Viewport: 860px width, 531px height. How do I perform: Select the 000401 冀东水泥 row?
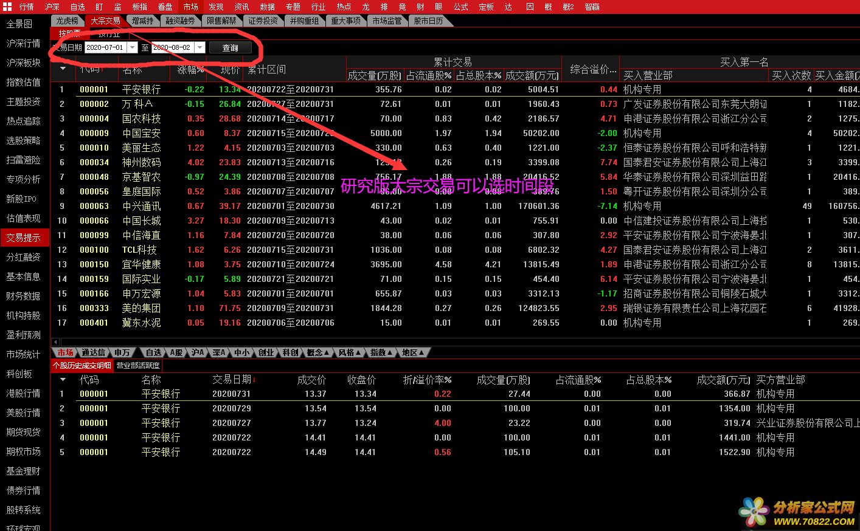click(x=455, y=323)
